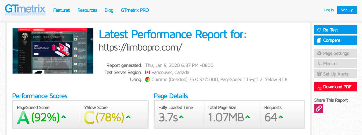This screenshot has height=135, width=362.
Task: Click the green arrow beside YSlow Score
Action: (x=128, y=117)
